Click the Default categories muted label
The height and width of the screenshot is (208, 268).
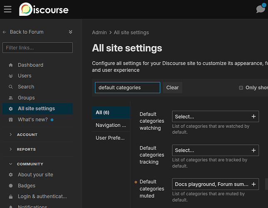pos(152,189)
